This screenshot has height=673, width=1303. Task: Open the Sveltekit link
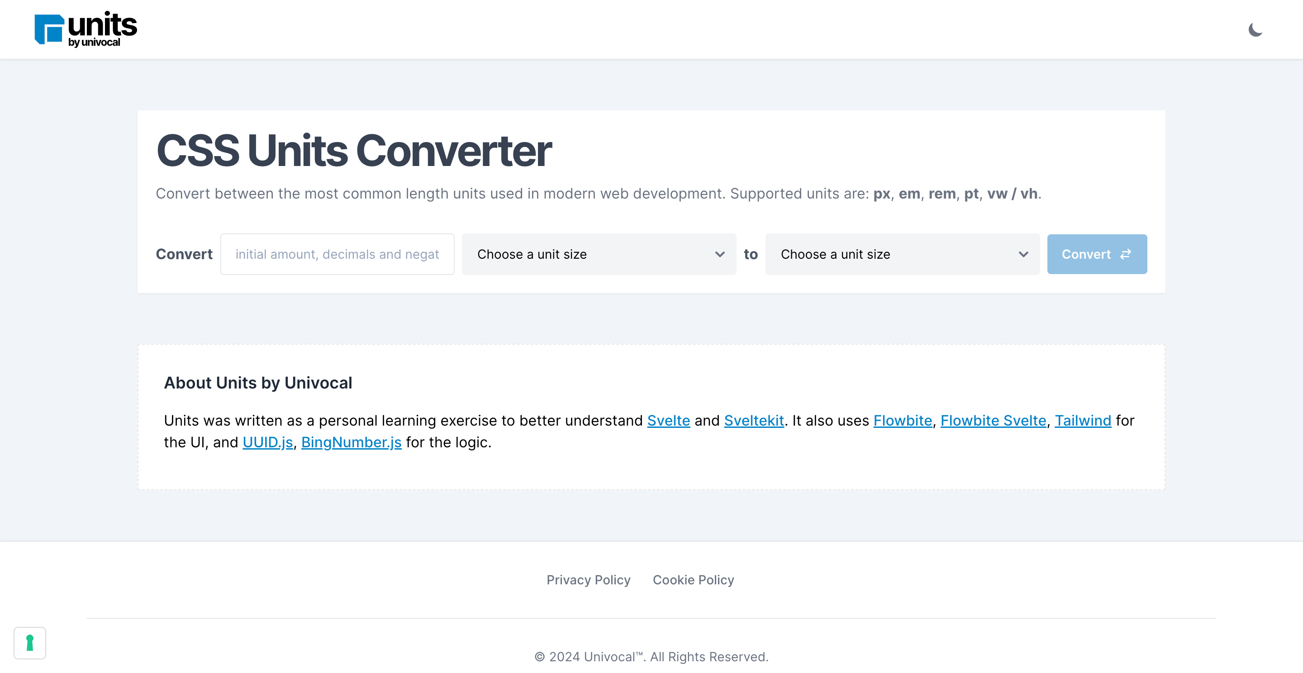[754, 421]
